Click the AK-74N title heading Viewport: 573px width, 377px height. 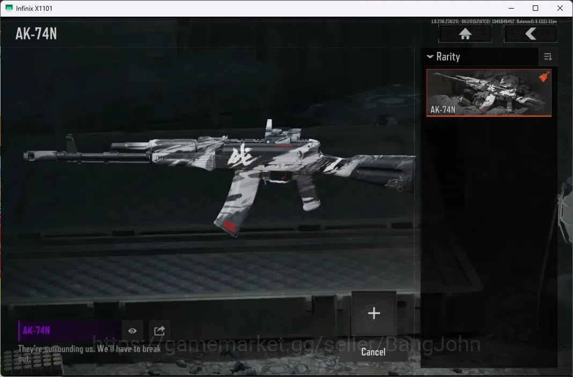36,34
